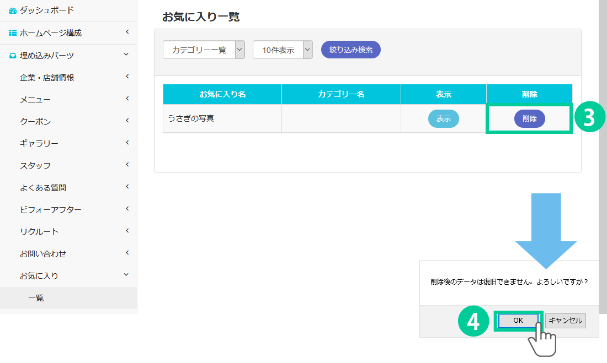Delete the うさぎの写真 favorite

pos(529,118)
